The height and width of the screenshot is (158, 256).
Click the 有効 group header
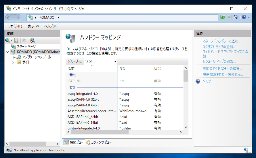point(73,88)
